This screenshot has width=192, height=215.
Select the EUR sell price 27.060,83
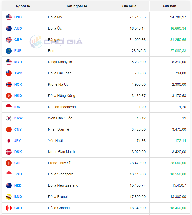point(178,51)
